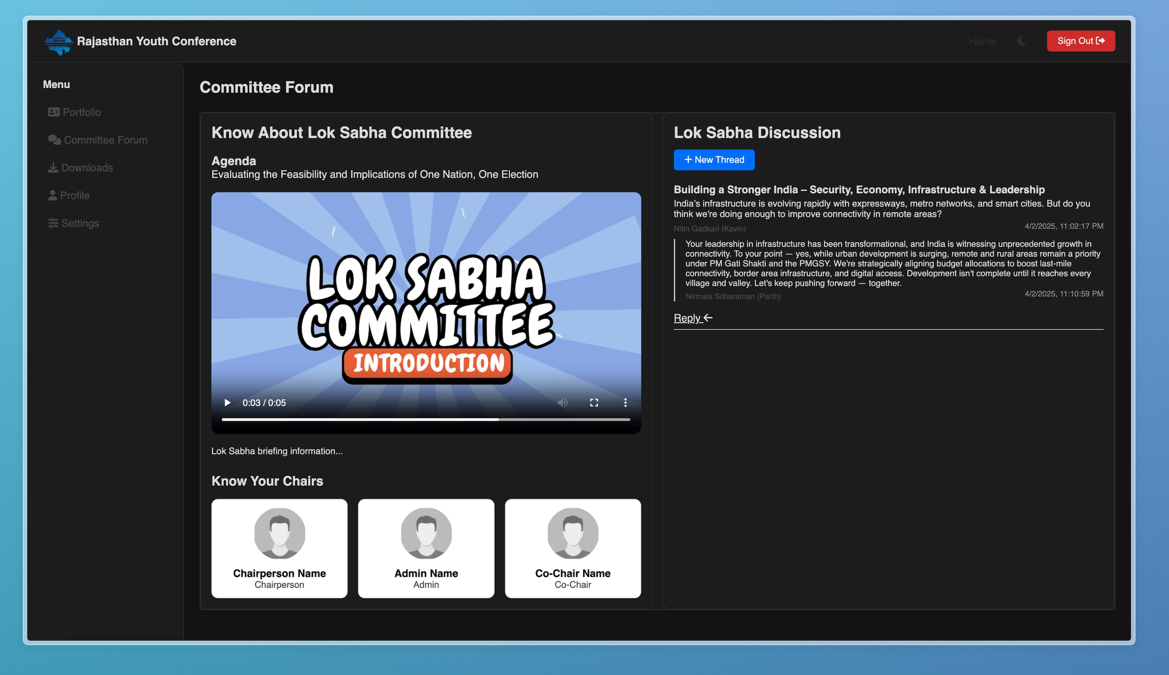Click author name 'Nitin Gadkari (Kavin)'
This screenshot has width=1169, height=675.
tap(709, 229)
